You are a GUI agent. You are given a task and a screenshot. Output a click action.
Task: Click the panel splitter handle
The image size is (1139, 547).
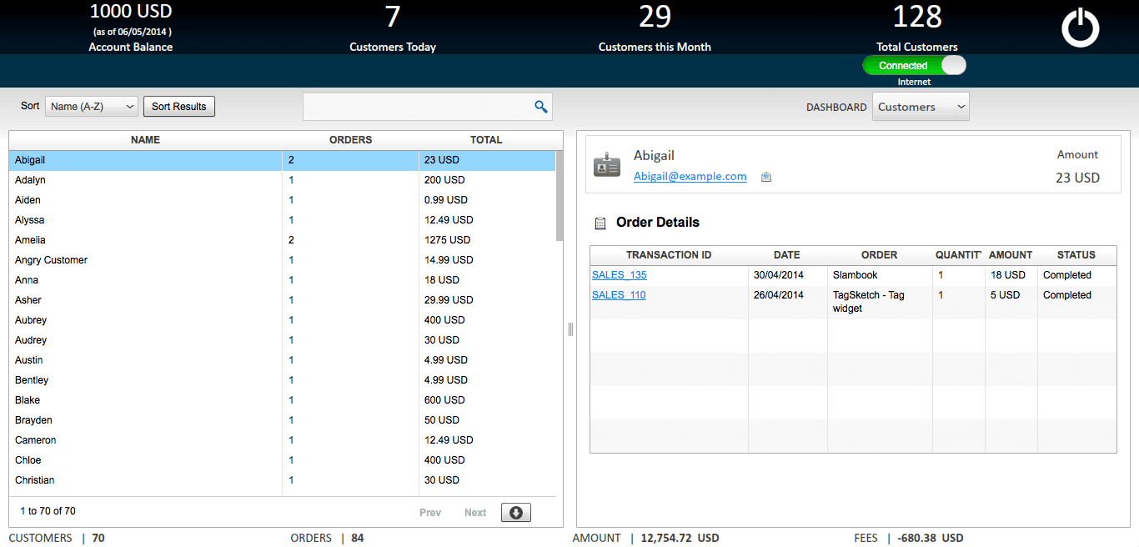click(570, 329)
